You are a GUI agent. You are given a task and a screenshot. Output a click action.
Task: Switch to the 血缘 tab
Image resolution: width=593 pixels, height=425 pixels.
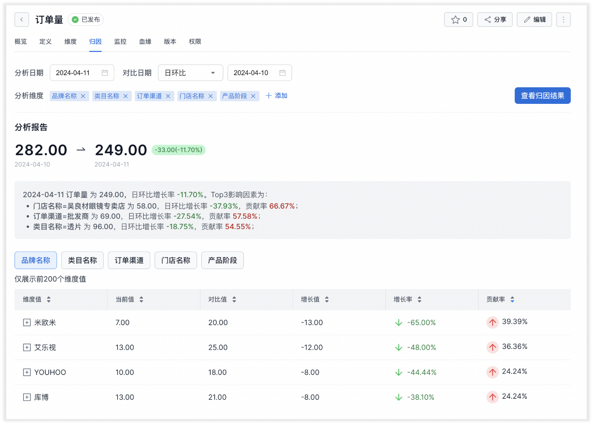(x=145, y=42)
